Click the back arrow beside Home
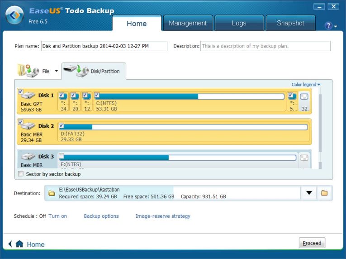The height and width of the screenshot is (259, 346). (x=10, y=244)
